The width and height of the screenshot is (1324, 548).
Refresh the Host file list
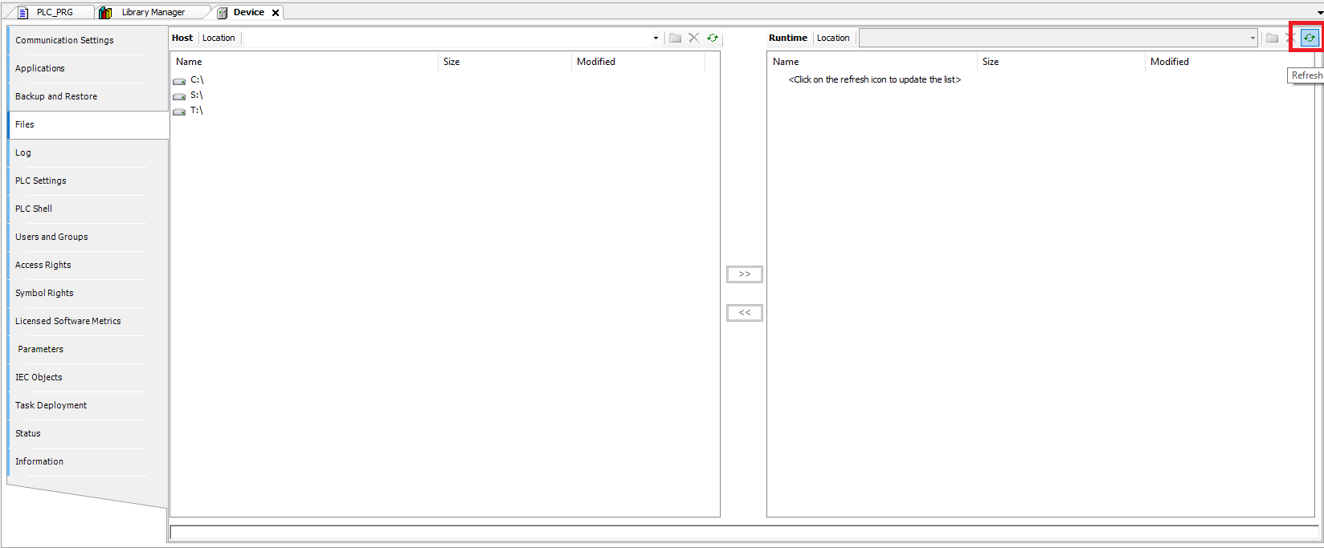coord(713,38)
